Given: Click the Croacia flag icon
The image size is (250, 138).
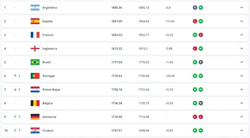Looking at the screenshot, I should pyautogui.click(x=35, y=130).
